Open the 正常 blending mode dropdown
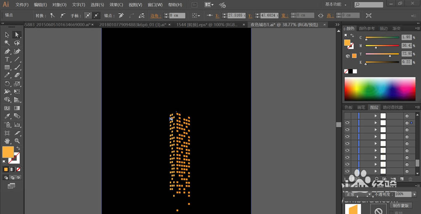 (x=358, y=194)
